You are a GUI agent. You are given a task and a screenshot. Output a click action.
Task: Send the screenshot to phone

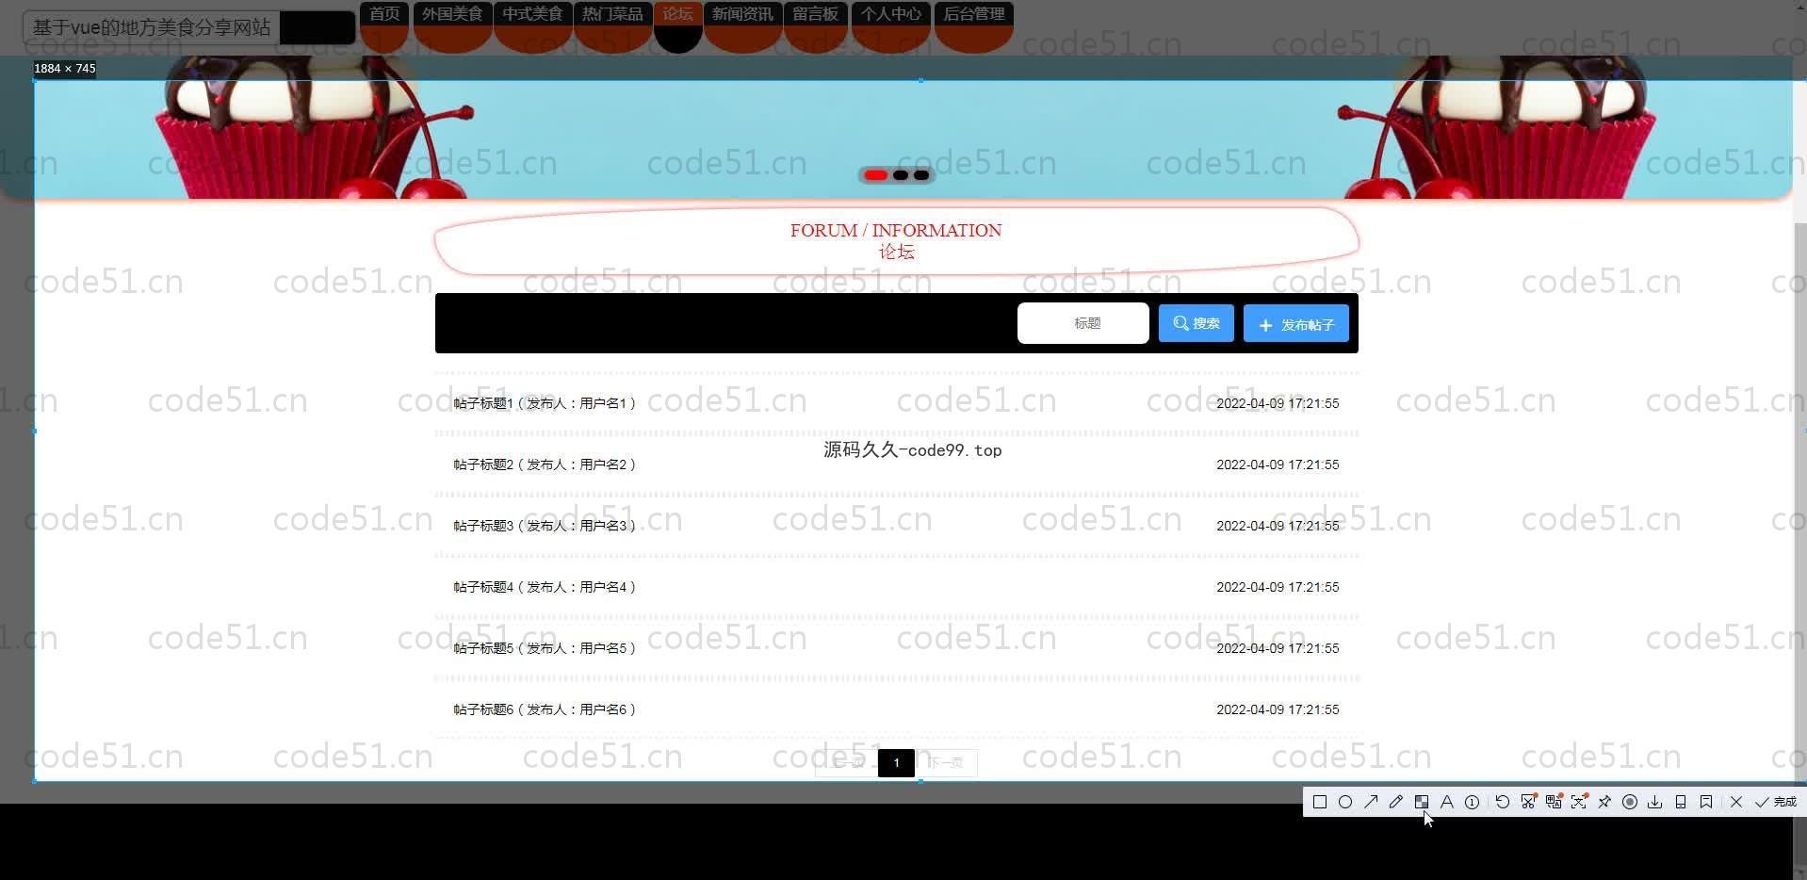tap(1680, 802)
